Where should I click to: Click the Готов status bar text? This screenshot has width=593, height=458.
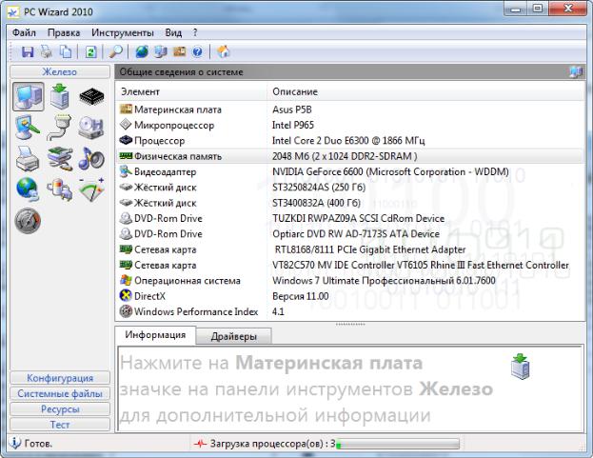[38, 444]
